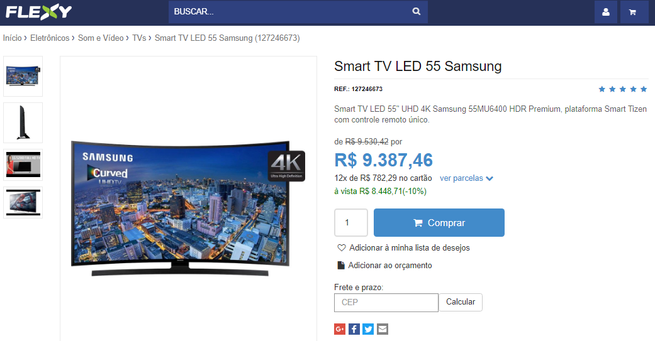Share product on Facebook

354,329
